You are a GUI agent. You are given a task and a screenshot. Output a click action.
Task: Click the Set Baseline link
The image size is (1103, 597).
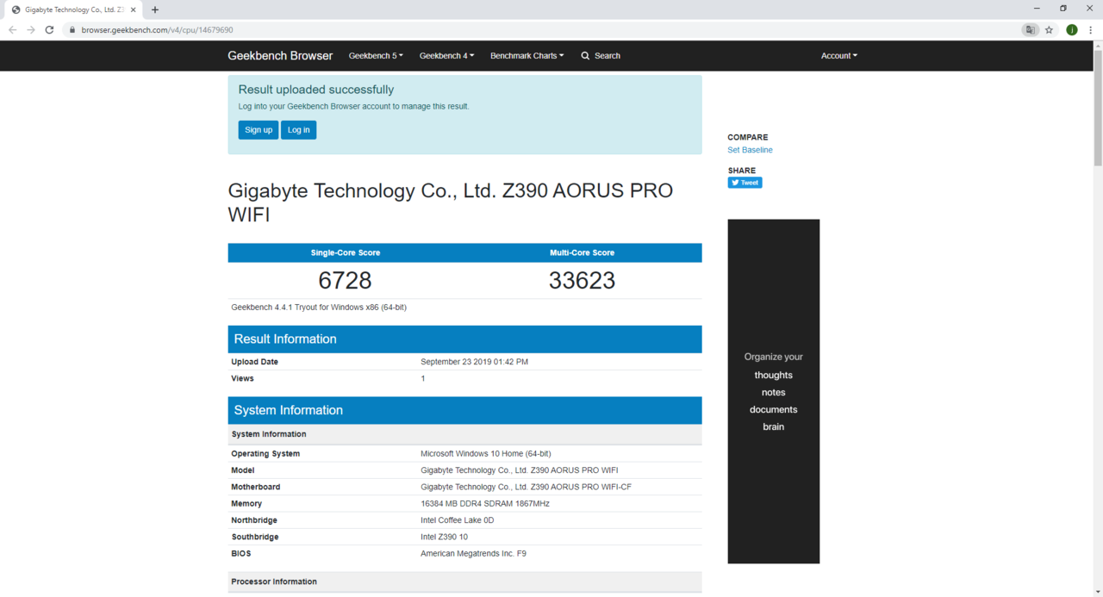coord(751,150)
